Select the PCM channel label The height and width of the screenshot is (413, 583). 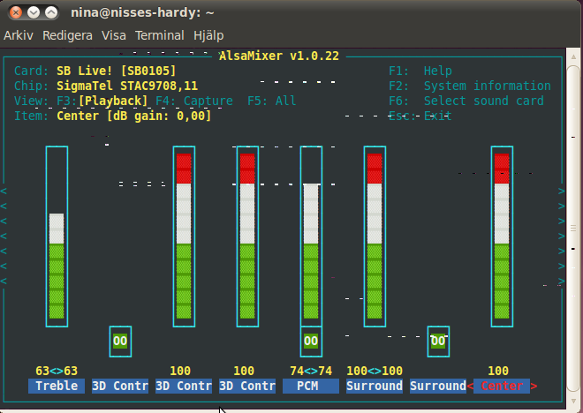point(311,386)
